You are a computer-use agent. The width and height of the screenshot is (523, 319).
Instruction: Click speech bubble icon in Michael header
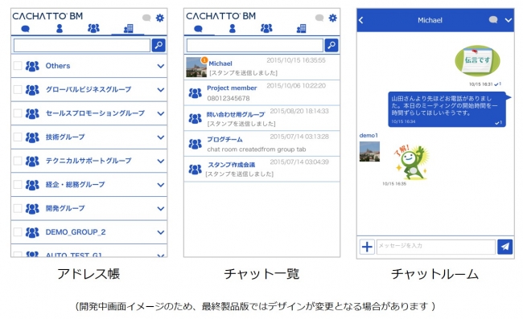click(493, 20)
